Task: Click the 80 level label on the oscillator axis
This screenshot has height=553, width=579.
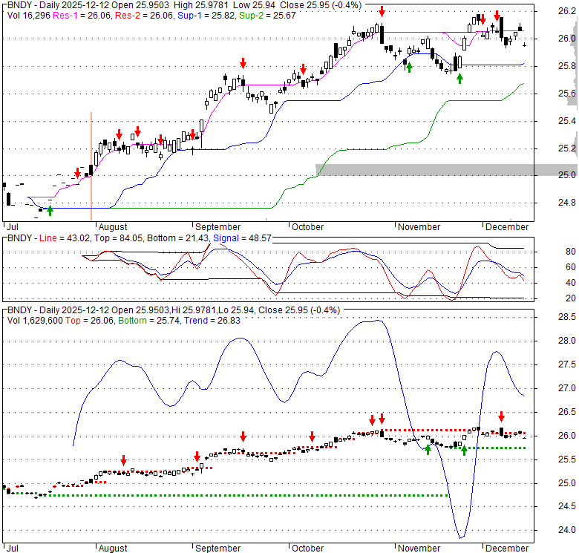Action: click(571, 252)
